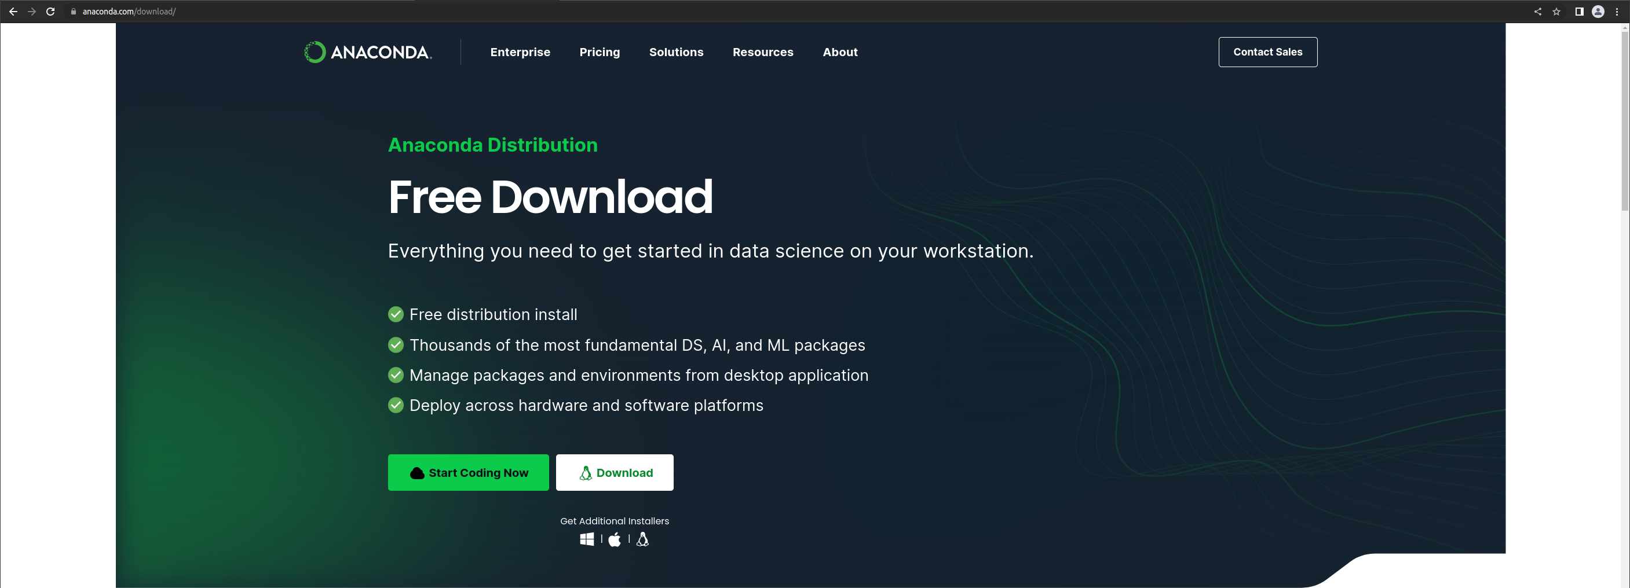Click the Thousands of fundamental packages text
This screenshot has width=1630, height=588.
[x=637, y=344]
